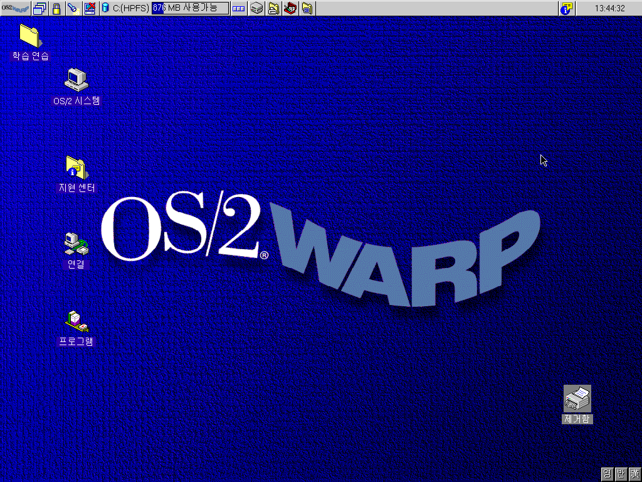
Task: Select the 학습 연습 folder icon
Action: [30, 36]
